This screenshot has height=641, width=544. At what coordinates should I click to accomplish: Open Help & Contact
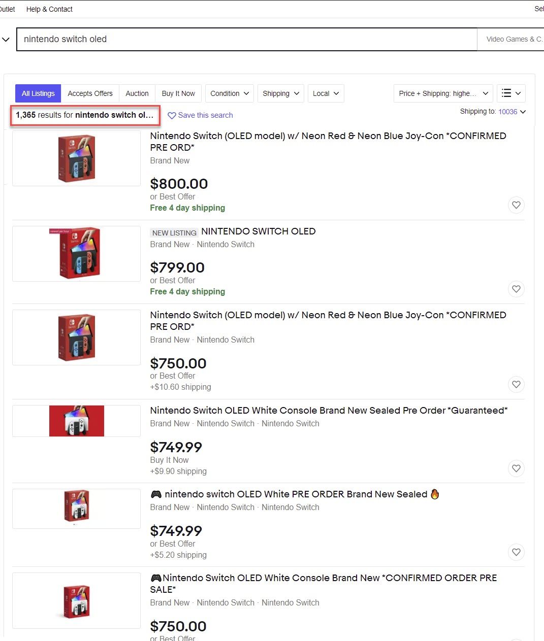(x=49, y=9)
